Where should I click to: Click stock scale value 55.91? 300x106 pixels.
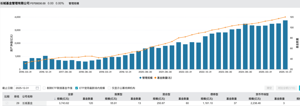[114, 103]
